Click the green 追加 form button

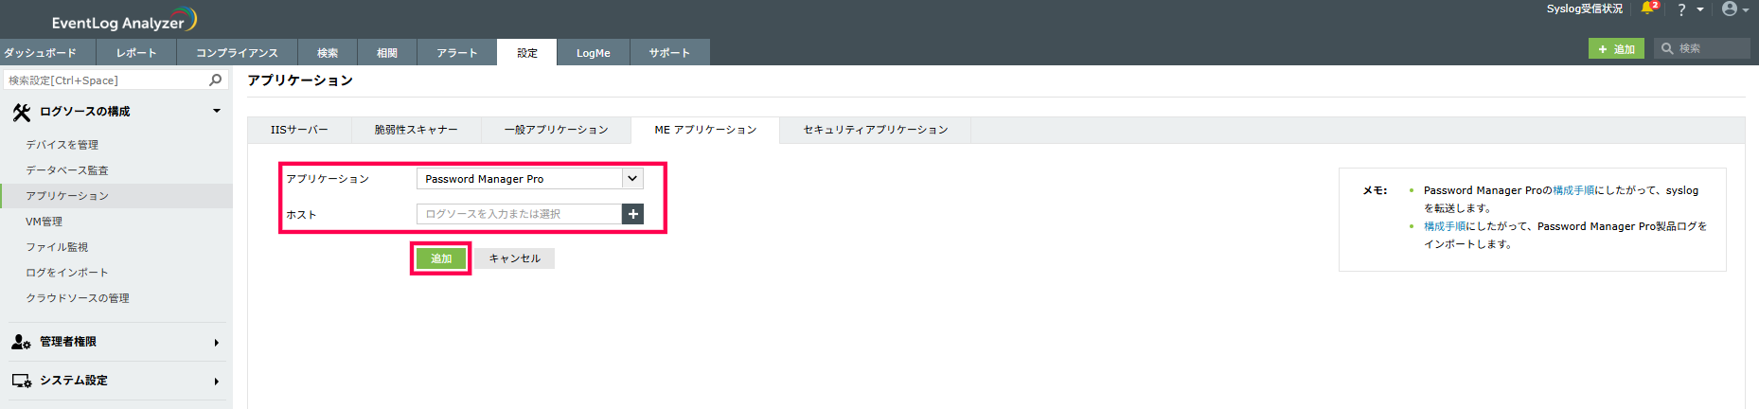pos(441,258)
